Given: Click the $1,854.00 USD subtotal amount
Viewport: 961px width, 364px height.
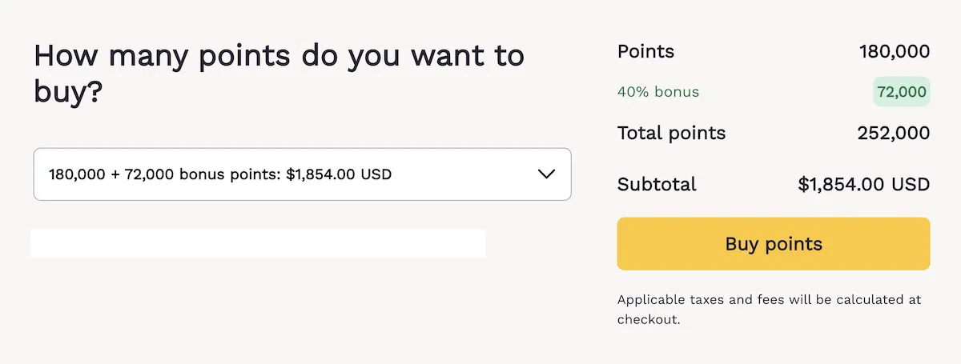Looking at the screenshot, I should click(863, 185).
